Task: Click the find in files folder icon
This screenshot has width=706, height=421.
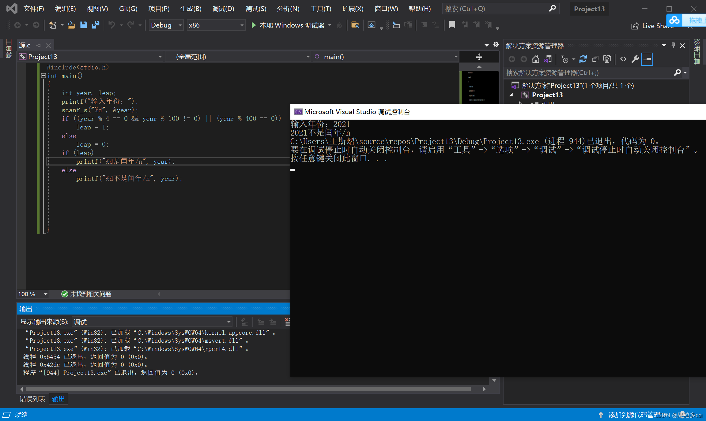Action: pos(355,25)
